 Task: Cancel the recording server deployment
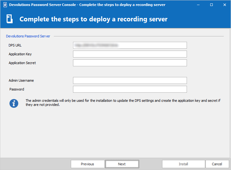217,164
